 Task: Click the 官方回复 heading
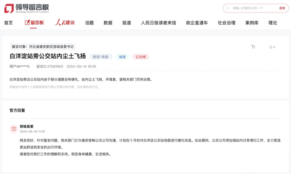[17, 110]
